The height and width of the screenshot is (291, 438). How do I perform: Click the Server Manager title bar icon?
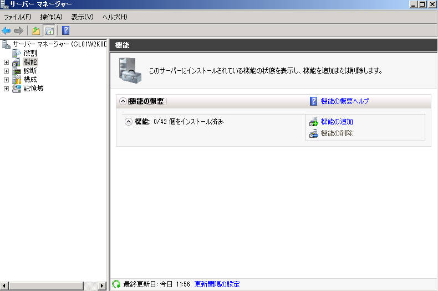pos(4,4)
